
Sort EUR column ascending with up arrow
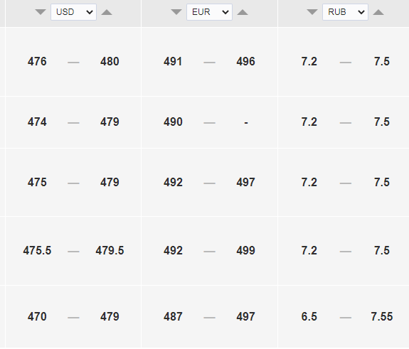(x=243, y=12)
